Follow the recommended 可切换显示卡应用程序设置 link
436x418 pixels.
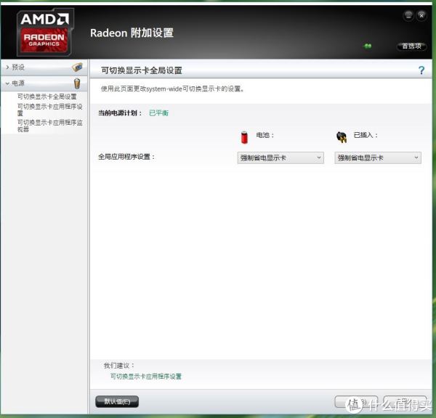coord(146,377)
